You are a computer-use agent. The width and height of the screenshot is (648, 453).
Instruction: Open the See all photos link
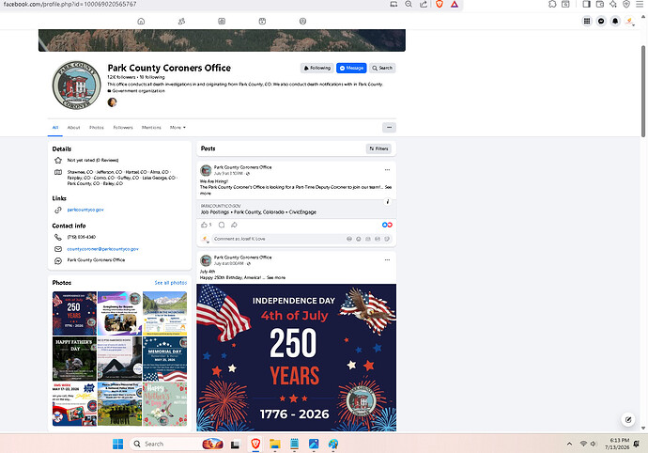[x=171, y=283]
